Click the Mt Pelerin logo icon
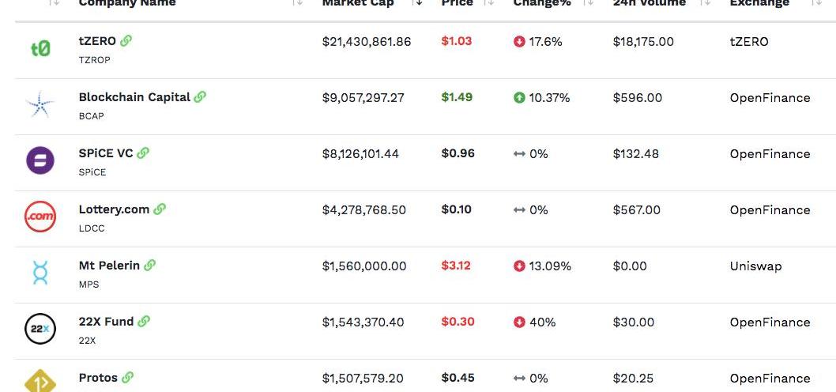836x392 pixels. coord(40,273)
